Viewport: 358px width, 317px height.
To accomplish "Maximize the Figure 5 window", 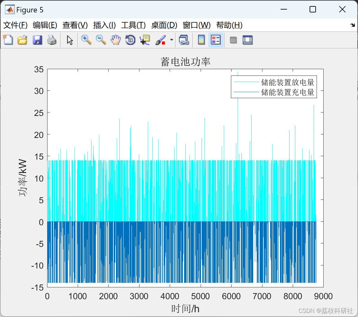I will pos(312,9).
